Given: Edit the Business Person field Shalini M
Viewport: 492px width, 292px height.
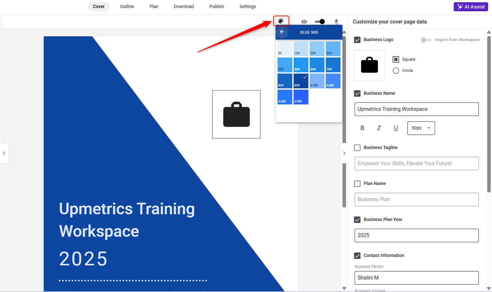Looking at the screenshot, I should pos(417,278).
